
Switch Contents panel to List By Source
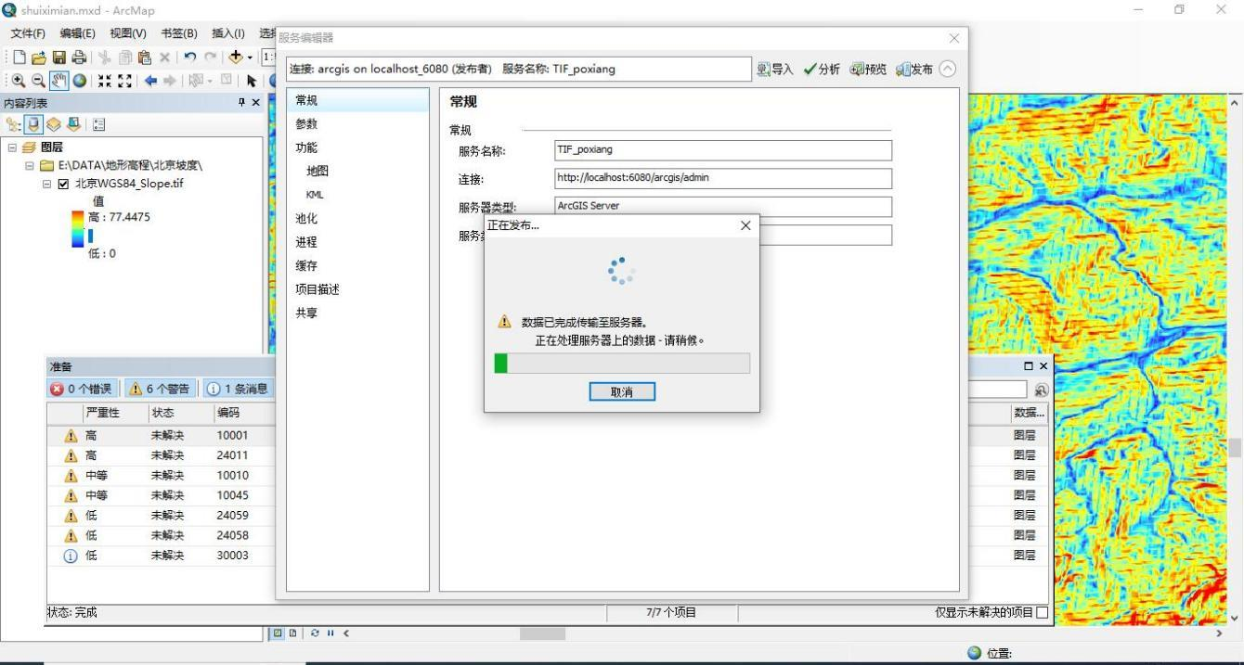pos(35,123)
